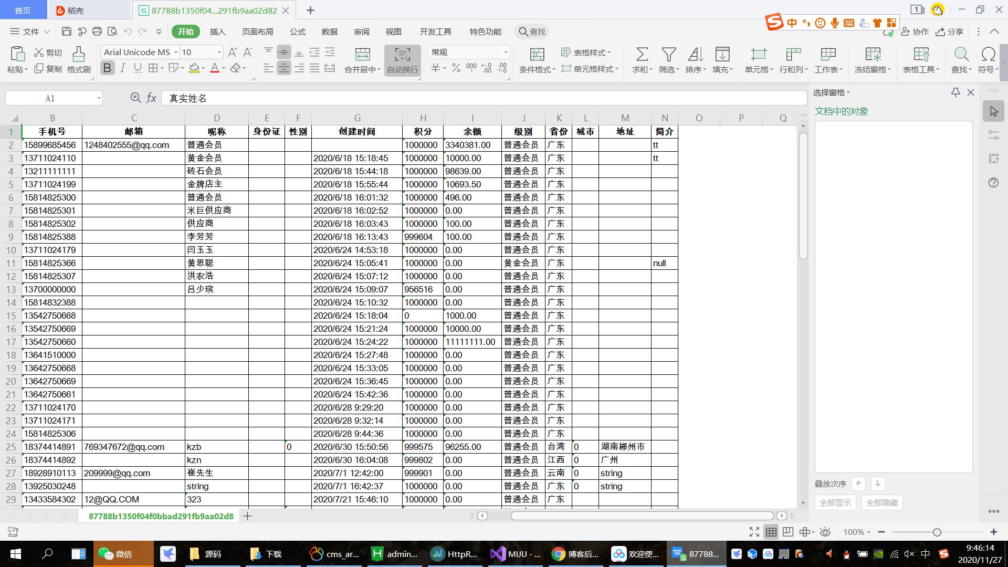Click the 全部隐藏 button in selection pane

pos(881,502)
